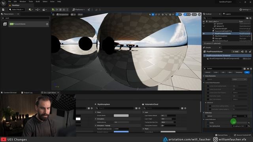Switch to the Content Browser tab
Screen dimensions: 253x142
pos(9,93)
